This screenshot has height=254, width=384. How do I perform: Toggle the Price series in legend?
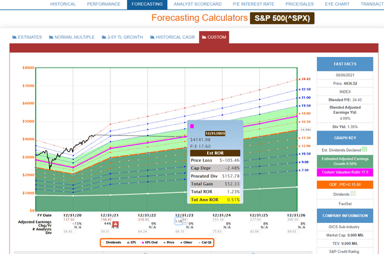coord(169,243)
